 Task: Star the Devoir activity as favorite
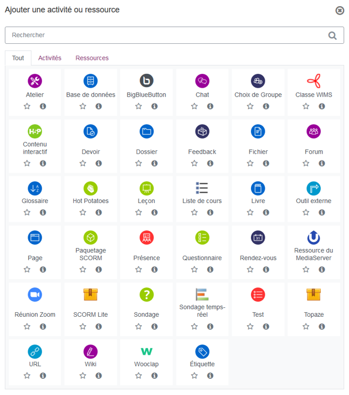[x=83, y=163]
